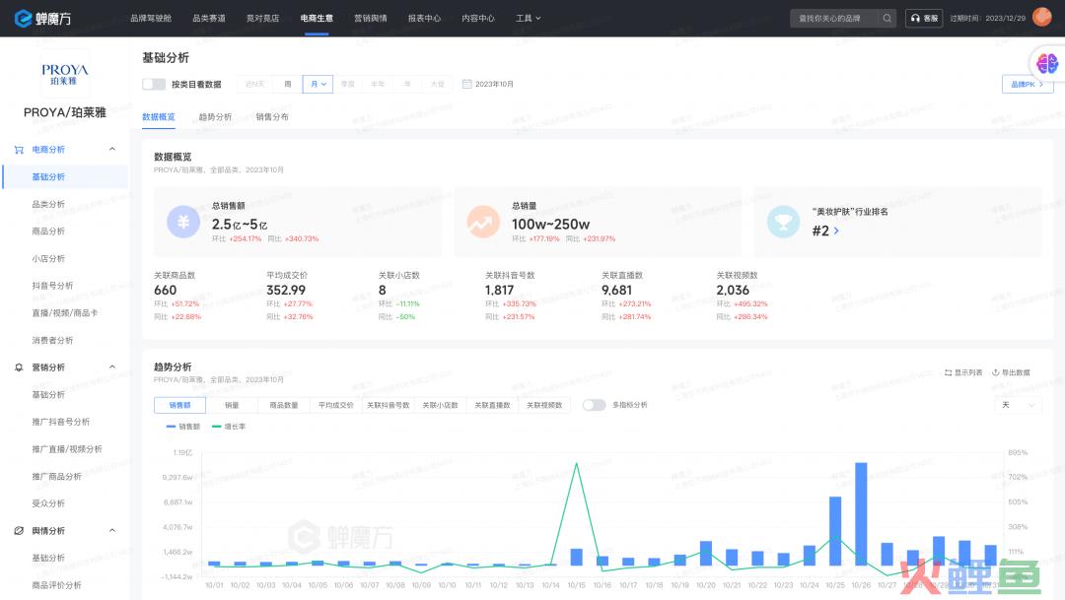Click the search magnifier icon
This screenshot has width=1065, height=600.
887,19
